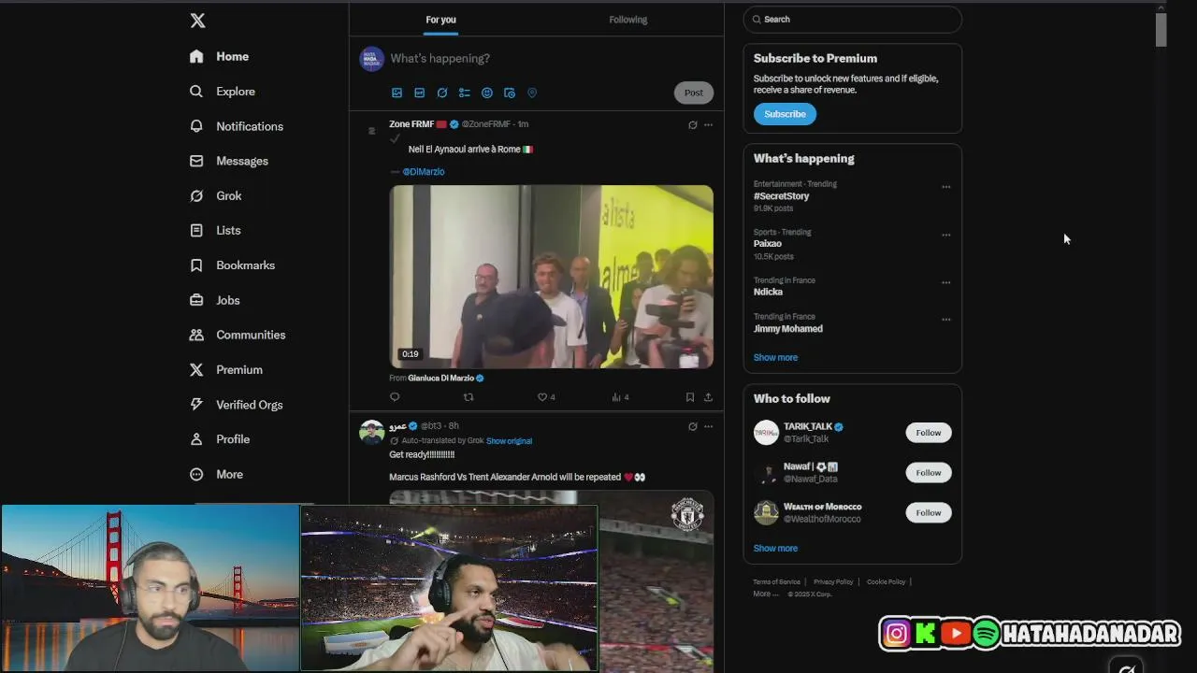Open Verified Orgs from the sidebar
The width and height of the screenshot is (1197, 673).
click(237, 405)
